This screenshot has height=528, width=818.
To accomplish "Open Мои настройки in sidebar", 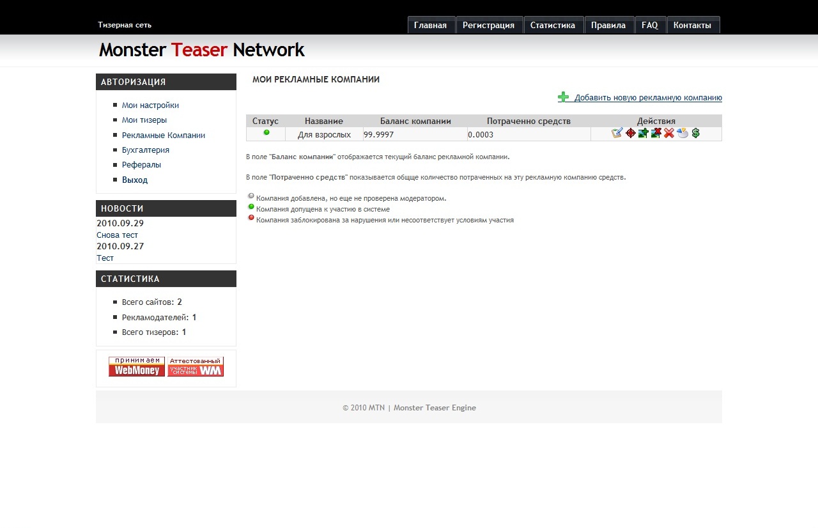I will 150,105.
